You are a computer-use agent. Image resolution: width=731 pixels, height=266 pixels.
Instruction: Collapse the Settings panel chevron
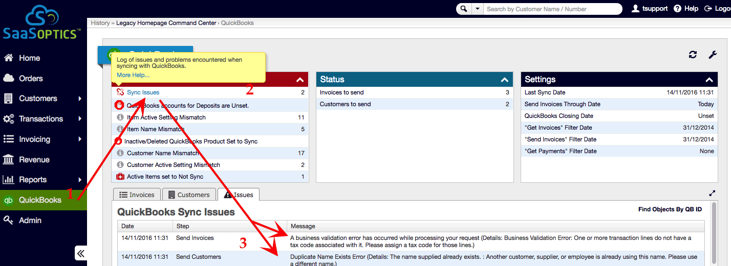(x=709, y=80)
